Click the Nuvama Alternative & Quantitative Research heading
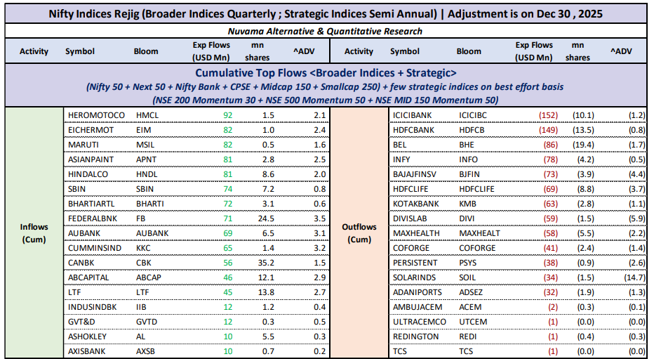Viewport: 654px width, 359px height. [325, 31]
